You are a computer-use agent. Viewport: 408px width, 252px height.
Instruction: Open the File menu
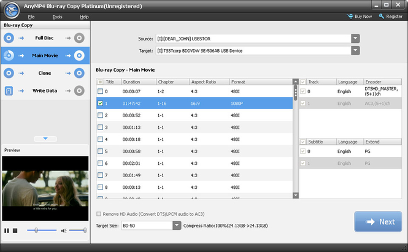point(31,17)
